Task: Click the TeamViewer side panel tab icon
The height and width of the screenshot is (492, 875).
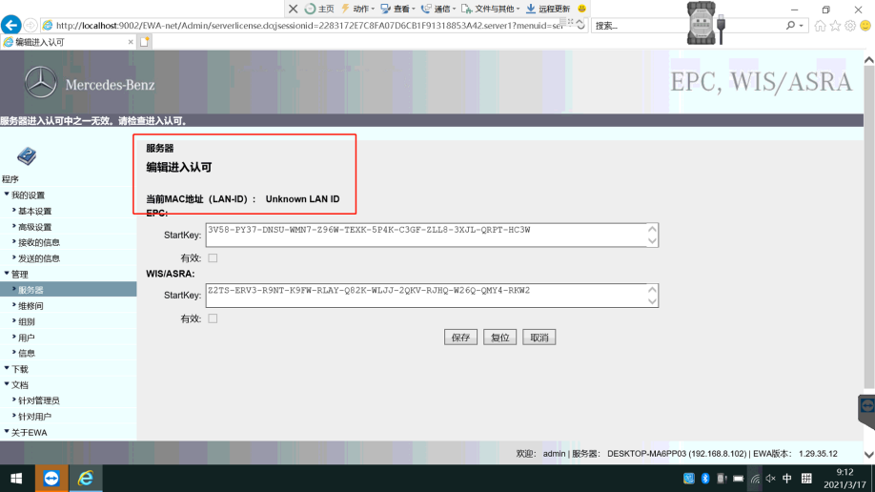Action: [x=866, y=406]
